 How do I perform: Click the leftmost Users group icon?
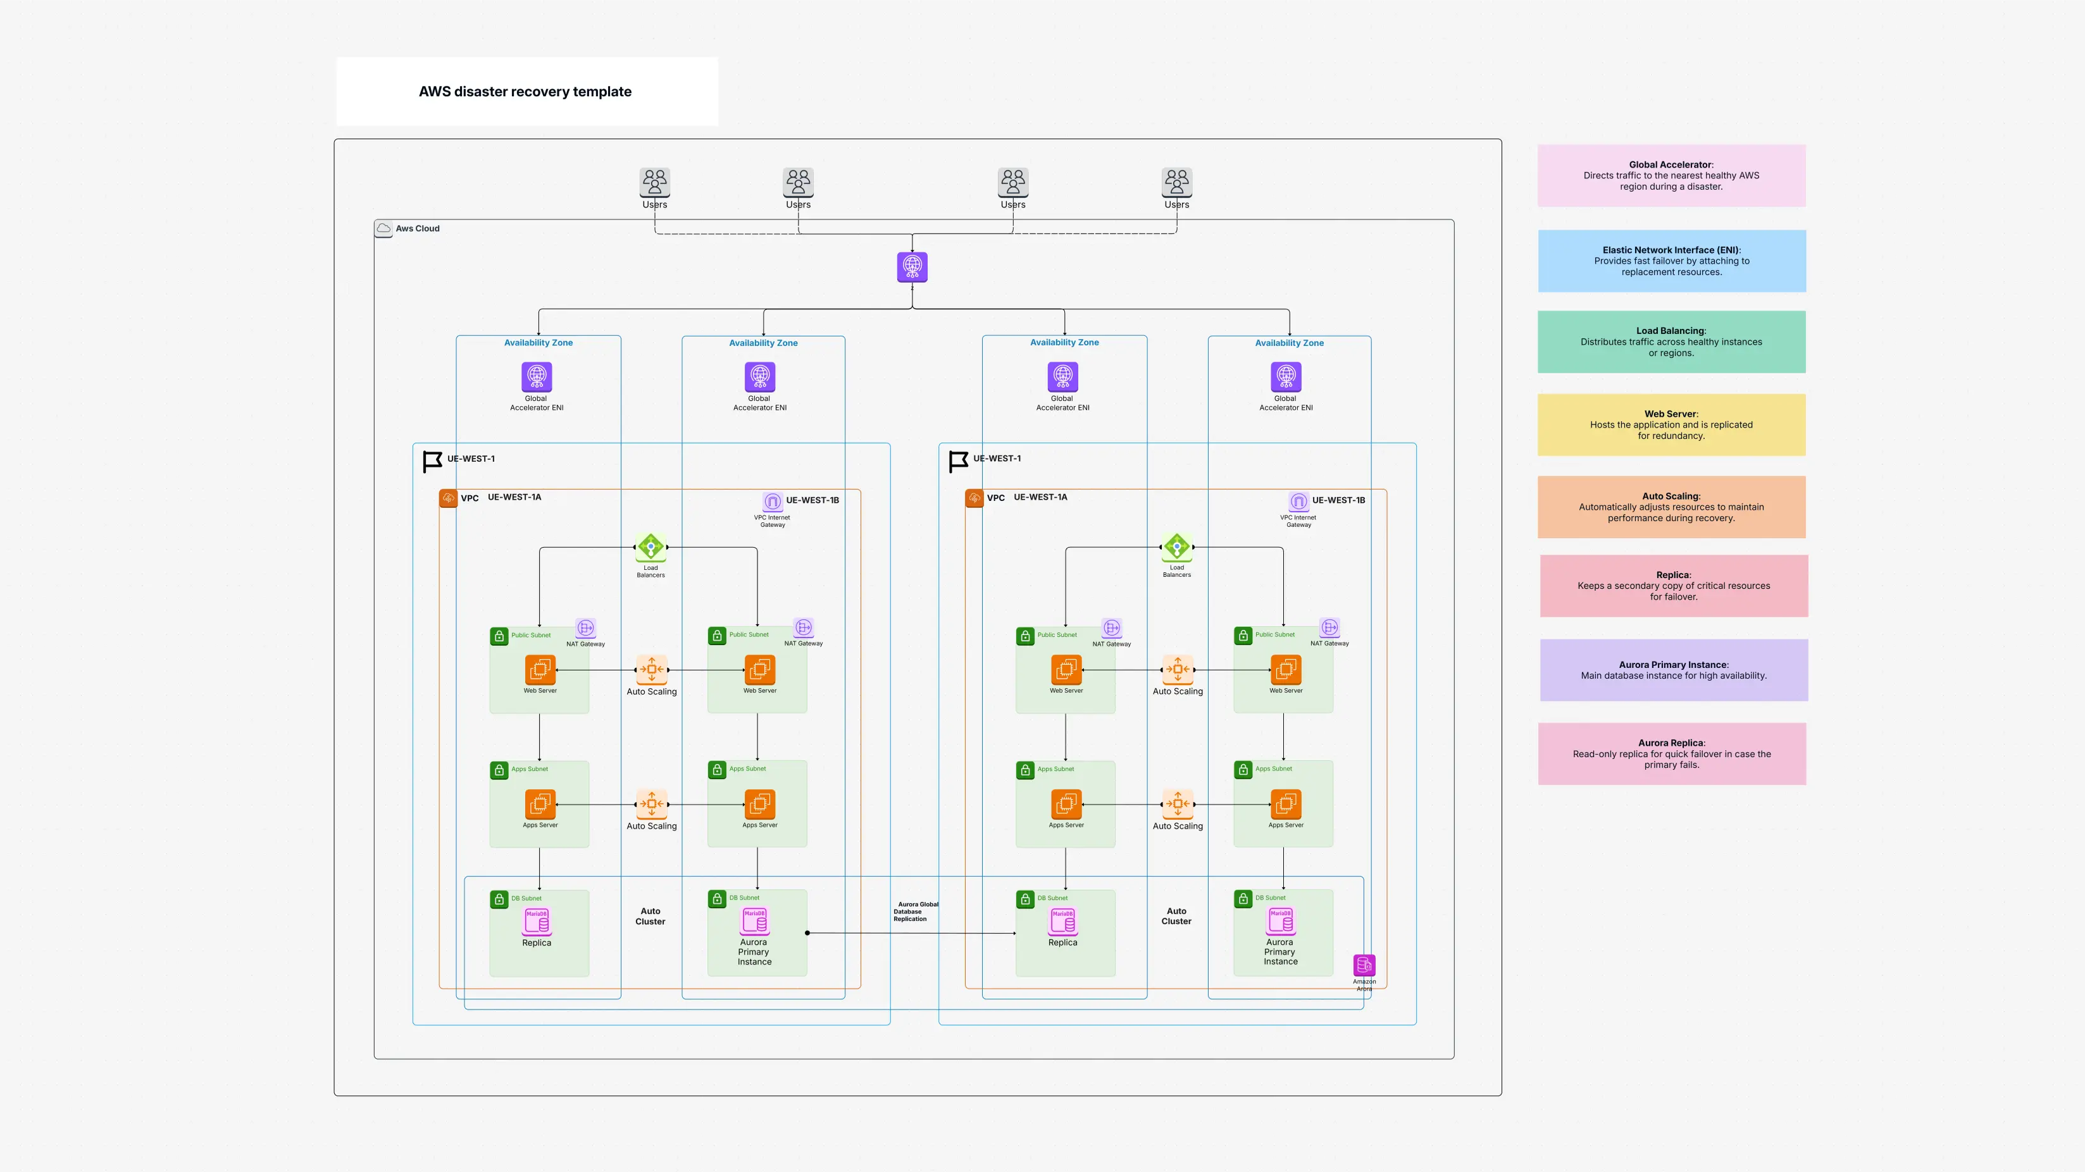[x=654, y=182]
